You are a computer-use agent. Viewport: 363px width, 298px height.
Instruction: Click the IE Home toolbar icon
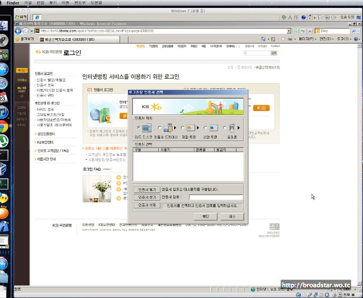click(x=263, y=39)
